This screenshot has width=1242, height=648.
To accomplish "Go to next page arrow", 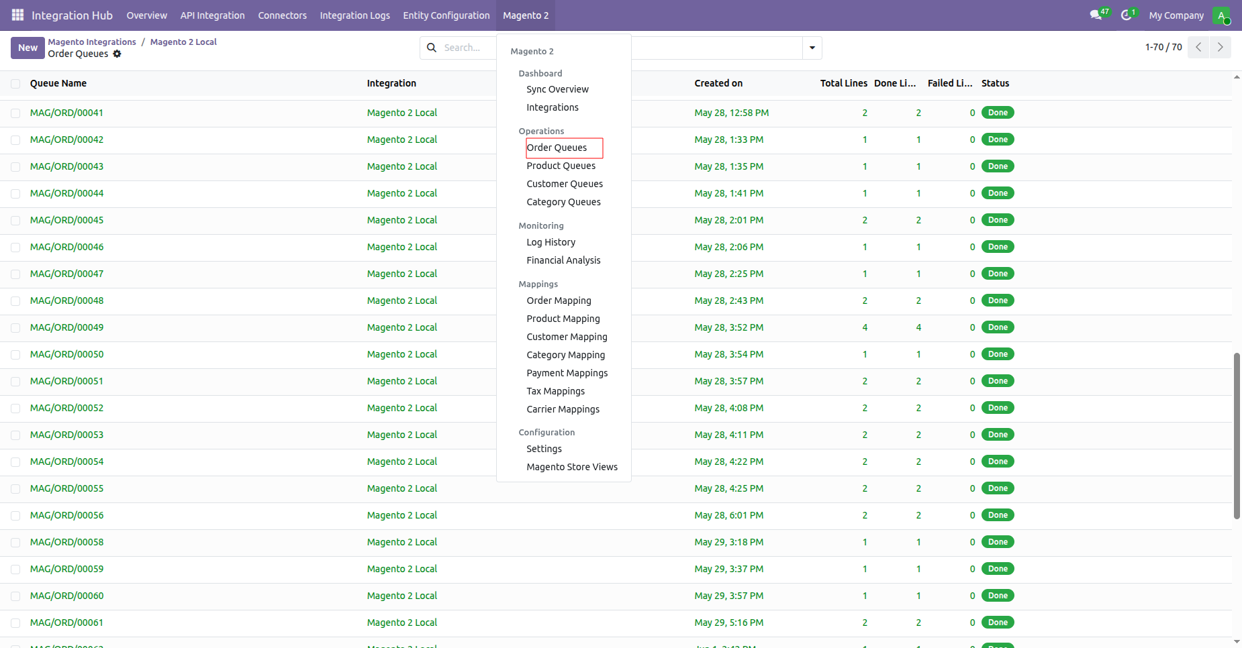I will tap(1221, 47).
